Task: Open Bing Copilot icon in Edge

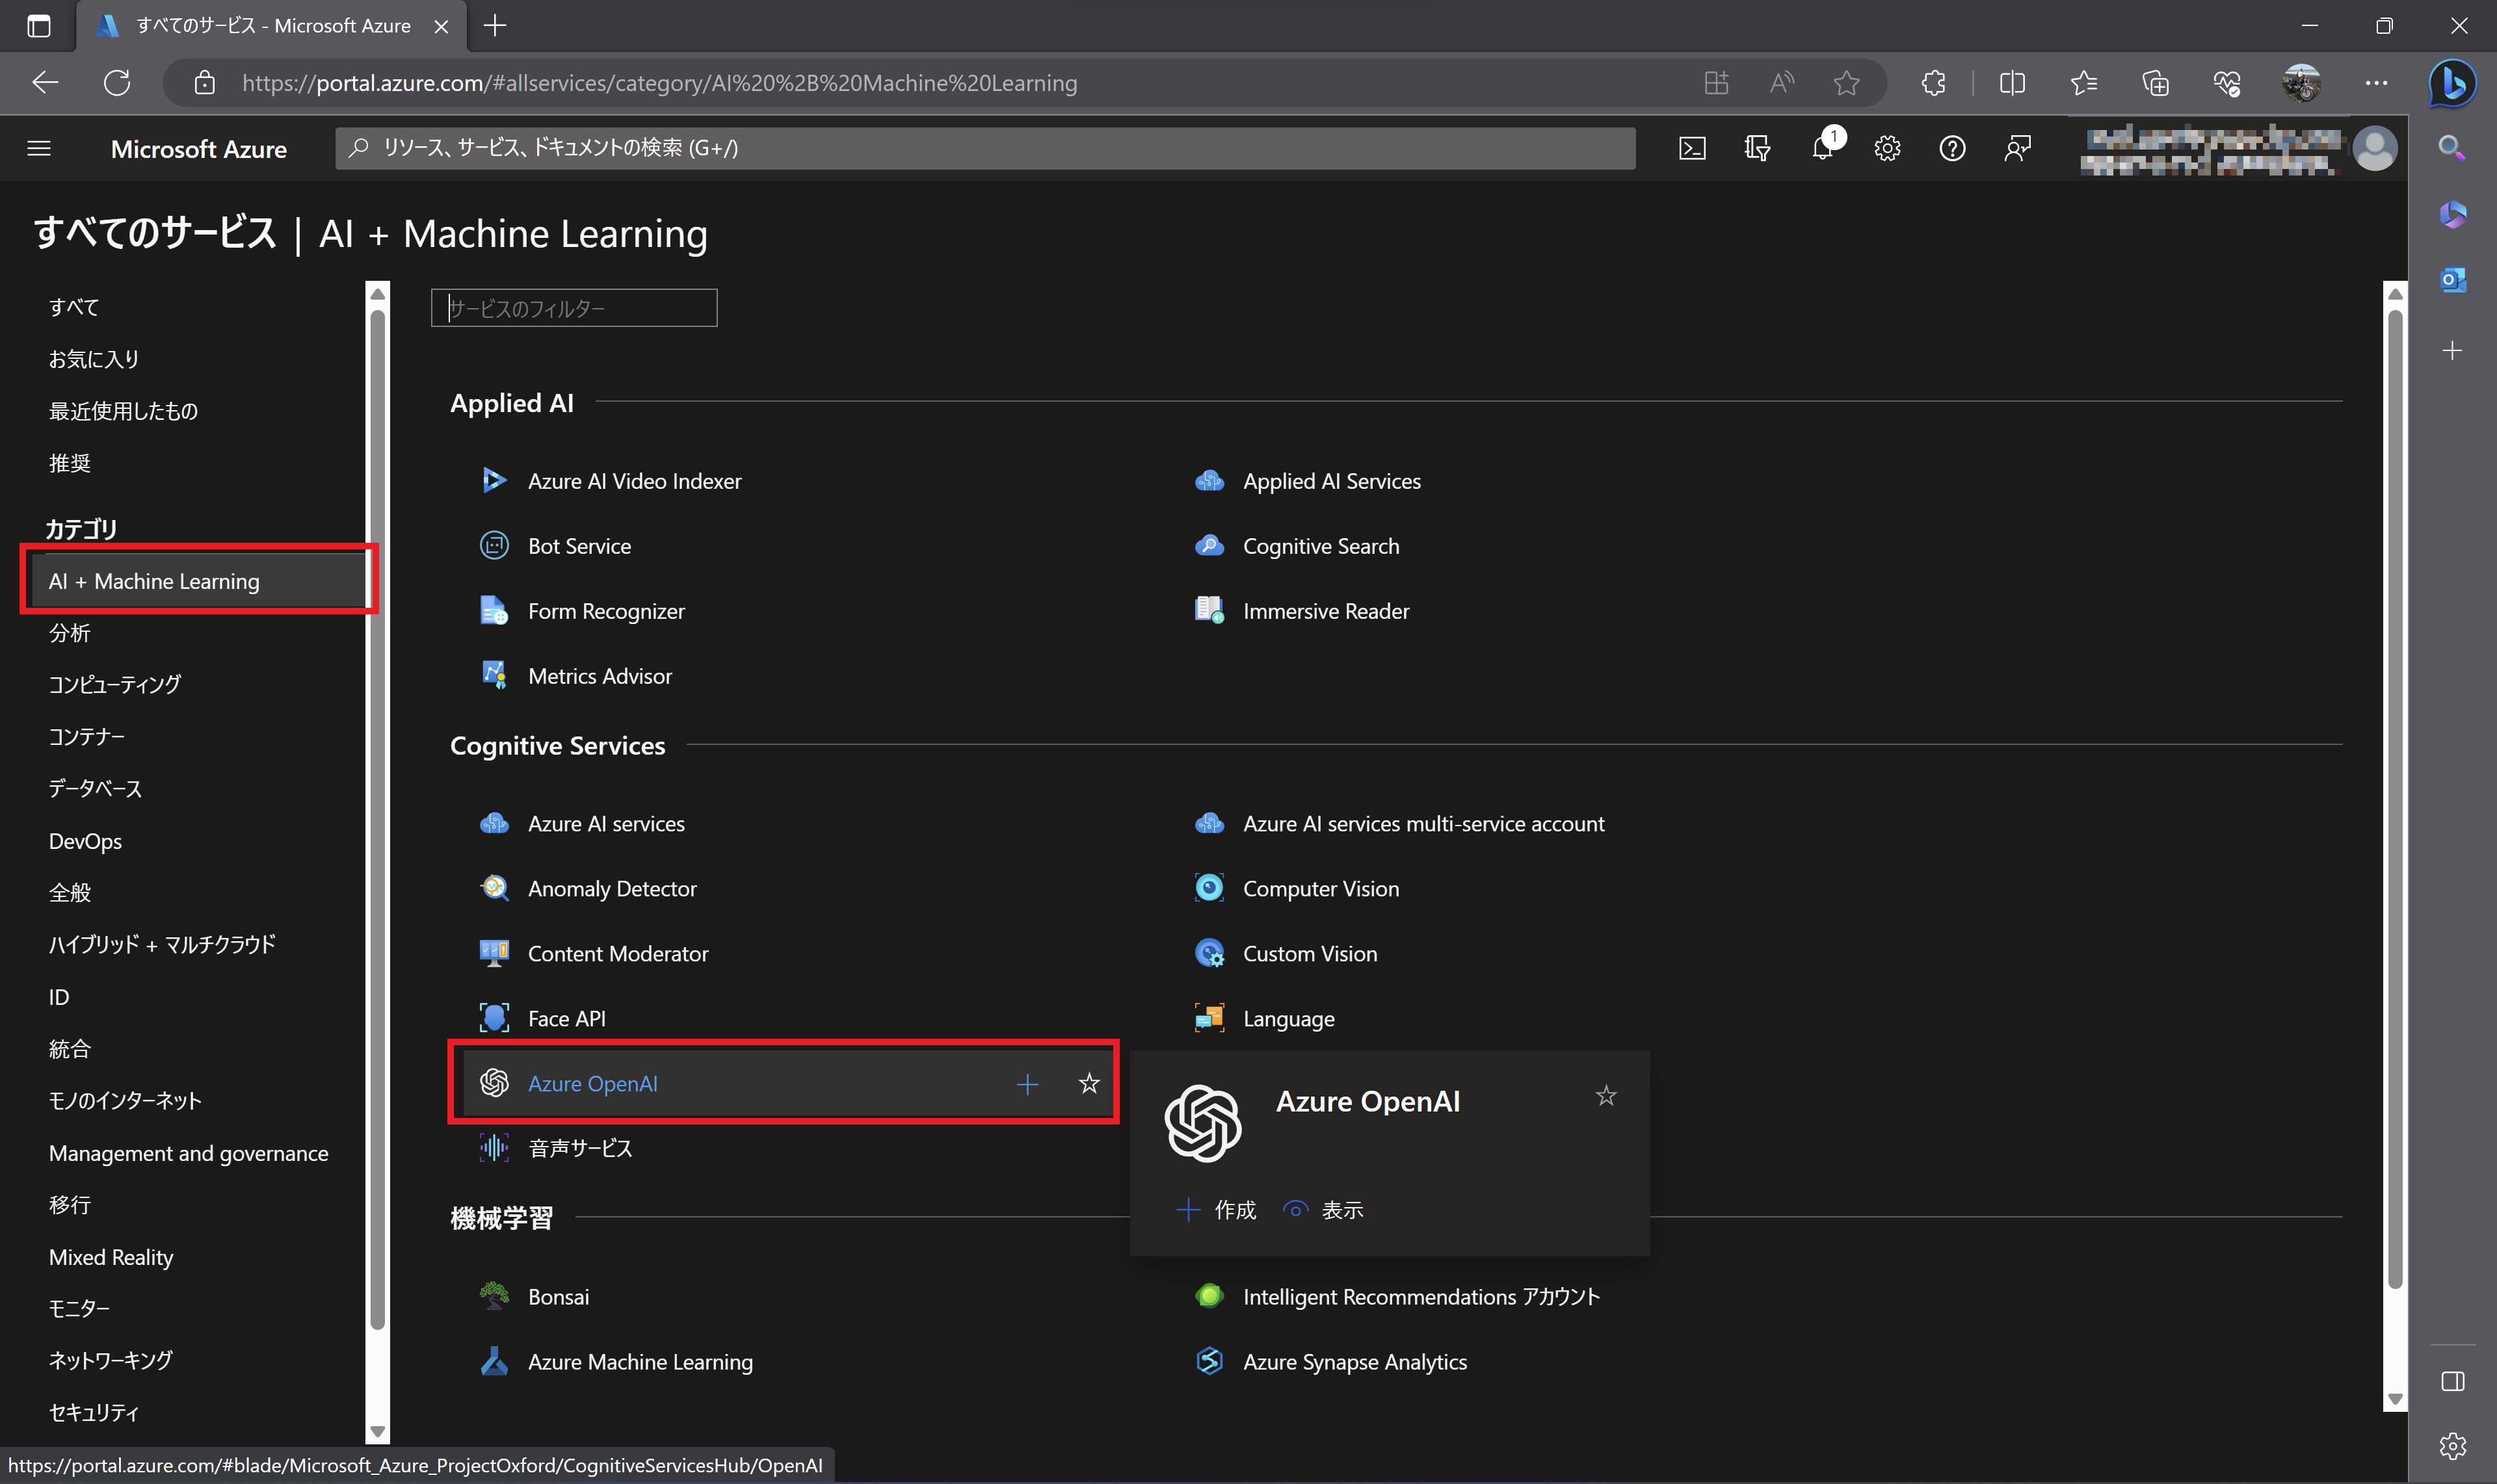Action: [x=2451, y=83]
